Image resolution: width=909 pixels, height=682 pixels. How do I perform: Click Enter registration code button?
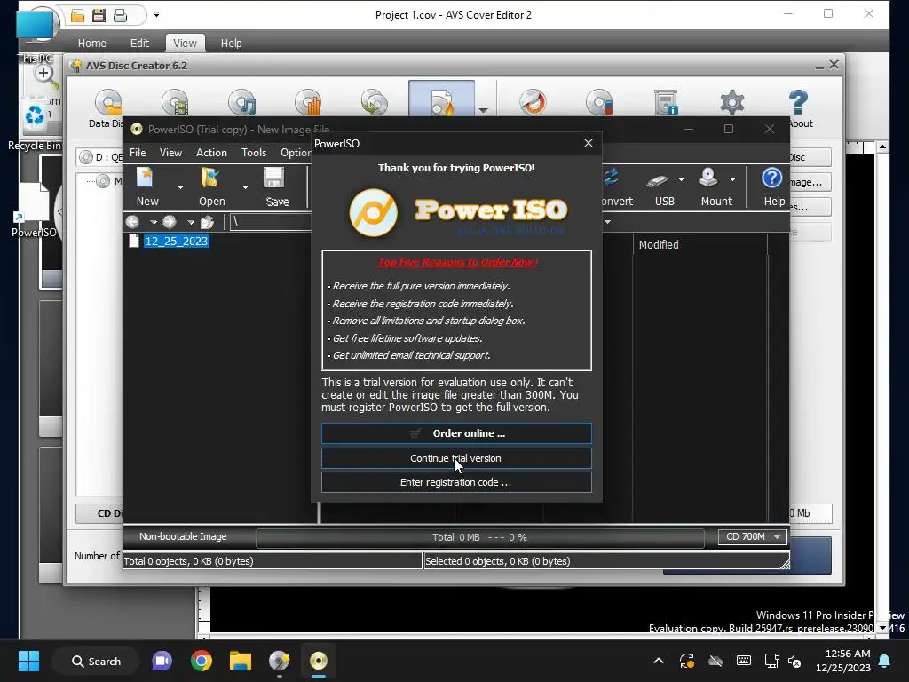456,482
